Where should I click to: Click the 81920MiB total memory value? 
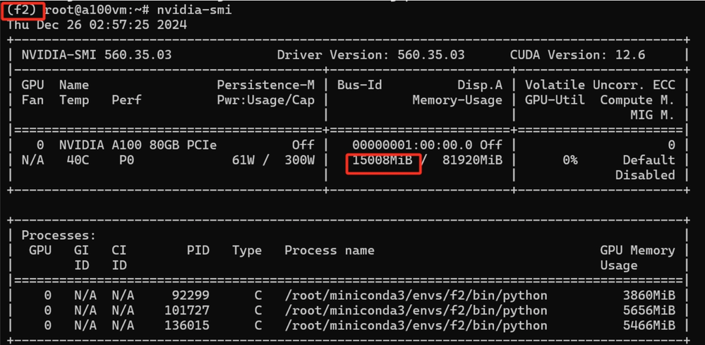tap(473, 160)
